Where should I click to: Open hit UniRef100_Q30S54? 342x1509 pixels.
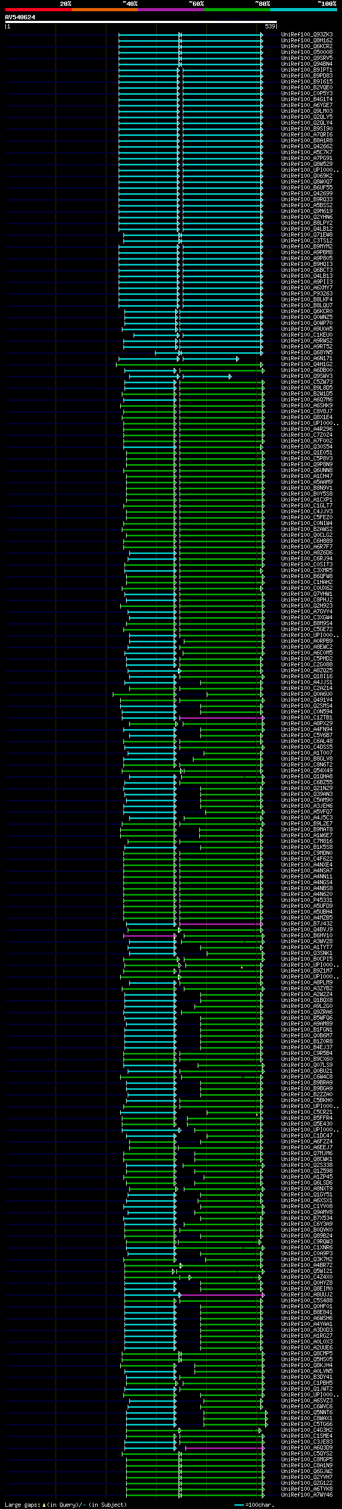[x=307, y=447]
